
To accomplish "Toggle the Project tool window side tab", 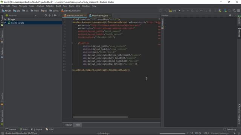I will coord(2,21).
